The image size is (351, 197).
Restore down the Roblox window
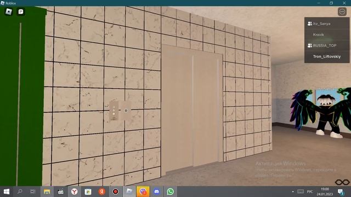pyautogui.click(x=331, y=3)
